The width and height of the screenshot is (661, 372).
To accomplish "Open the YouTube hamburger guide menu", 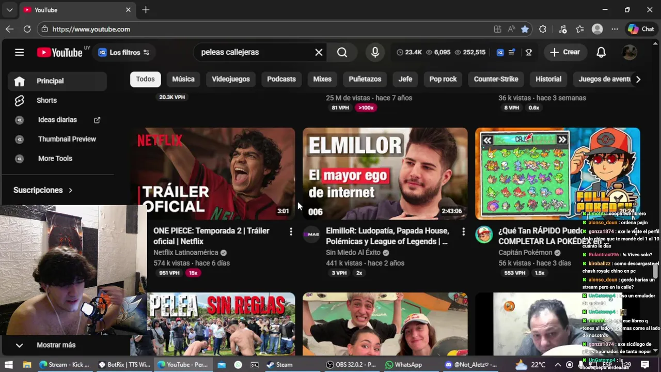I will (19, 52).
